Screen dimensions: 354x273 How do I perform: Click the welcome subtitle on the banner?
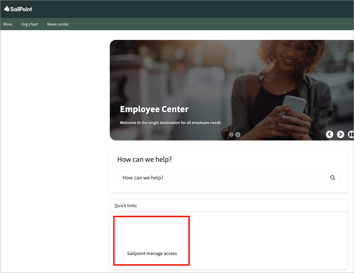tap(170, 122)
